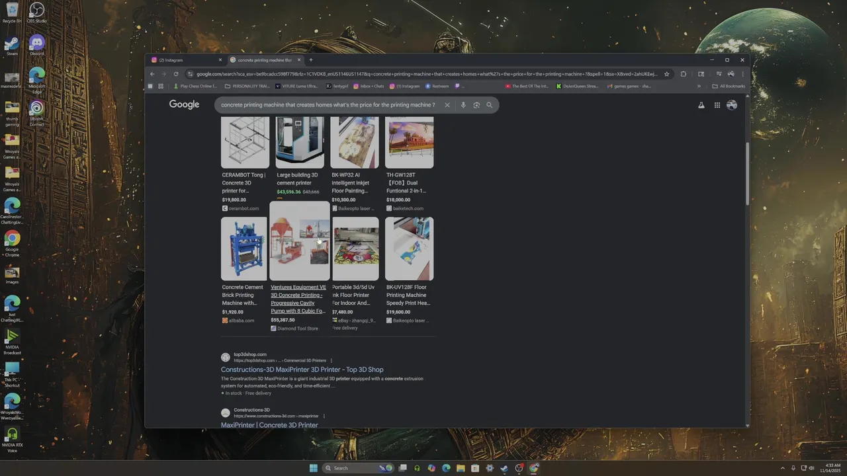Open the Large building 3D cement printer listing
The image size is (847, 476).
tap(299, 179)
